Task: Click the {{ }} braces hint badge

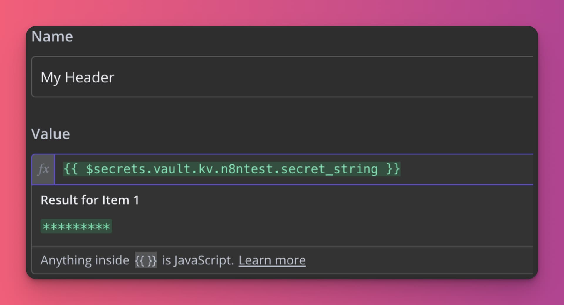Action: point(146,260)
